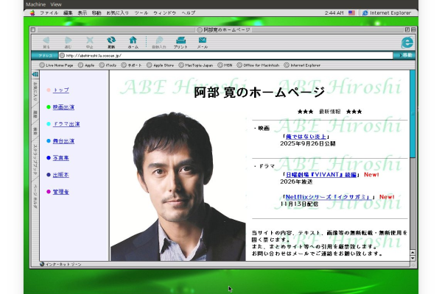The image size is (442, 294).
Task: Click the window collapse box icon
Action: [x=413, y=29]
